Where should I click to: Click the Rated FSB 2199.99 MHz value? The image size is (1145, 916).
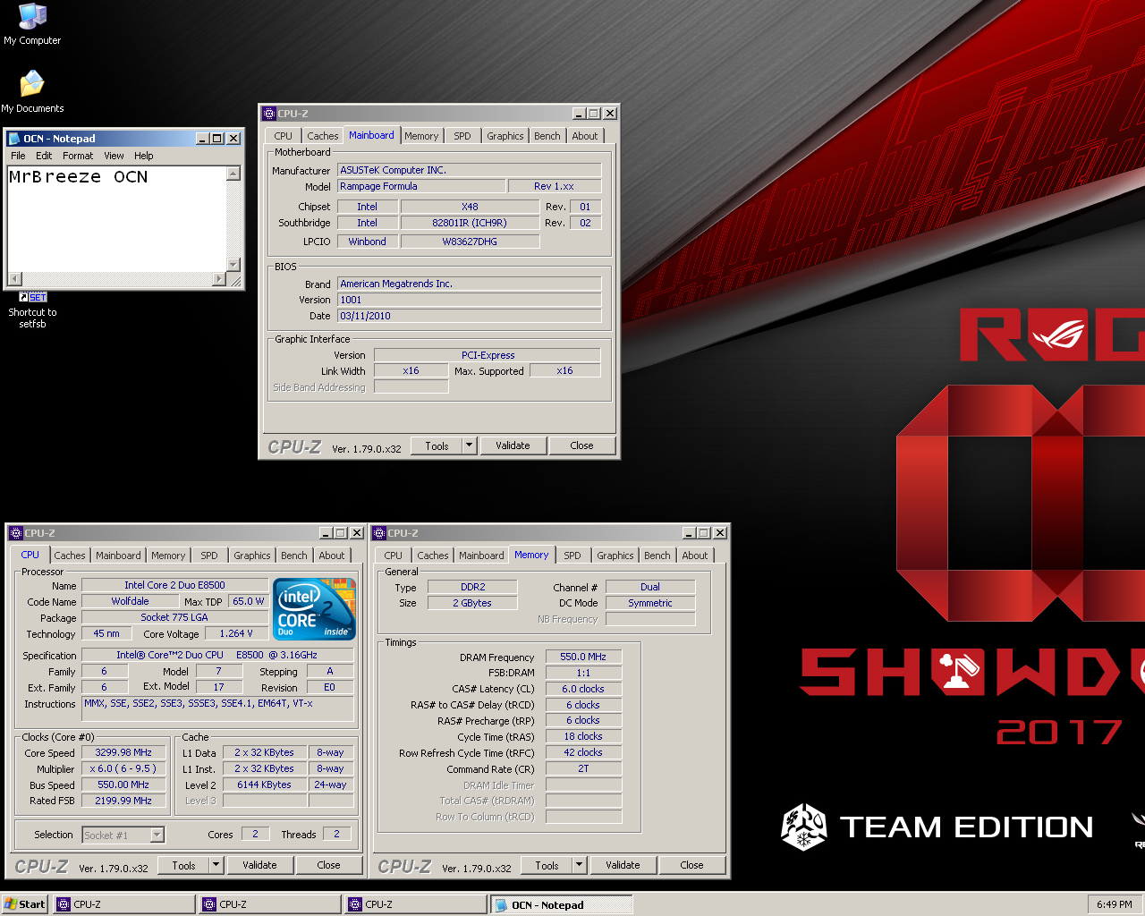[x=123, y=801]
